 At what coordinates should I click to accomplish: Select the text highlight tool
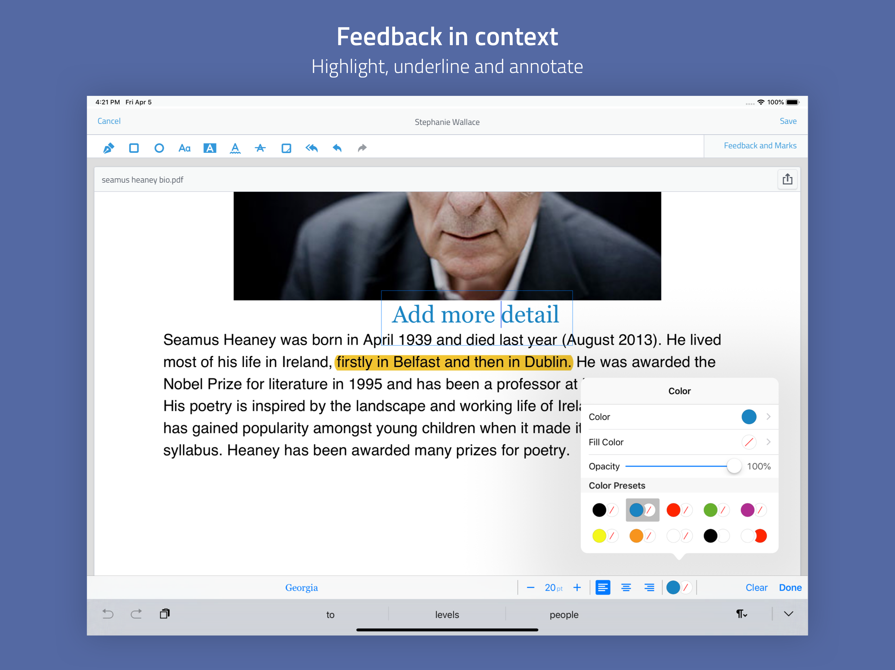pos(210,148)
